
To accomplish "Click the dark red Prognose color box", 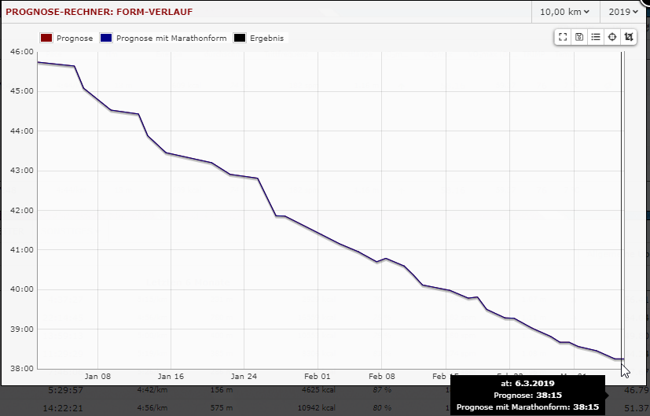I will [46, 38].
